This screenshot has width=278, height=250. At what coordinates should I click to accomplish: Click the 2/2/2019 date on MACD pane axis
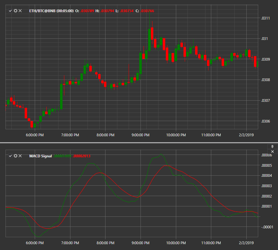click(x=246, y=243)
